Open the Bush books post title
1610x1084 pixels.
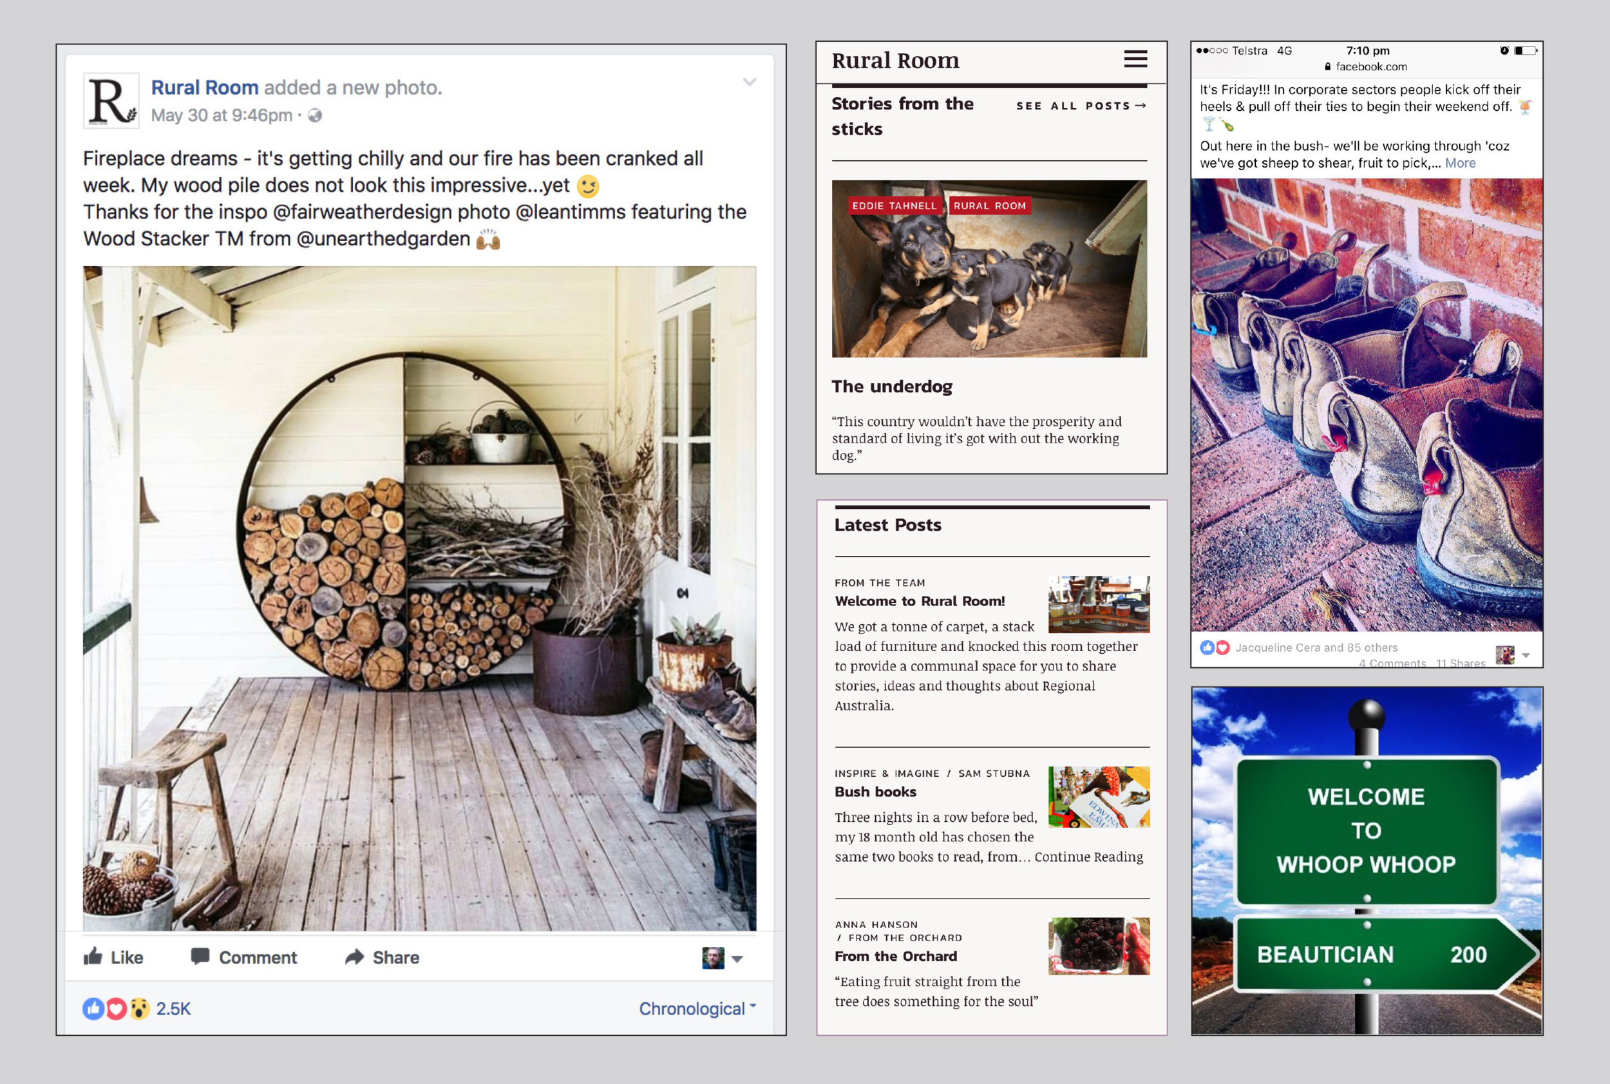tap(875, 792)
